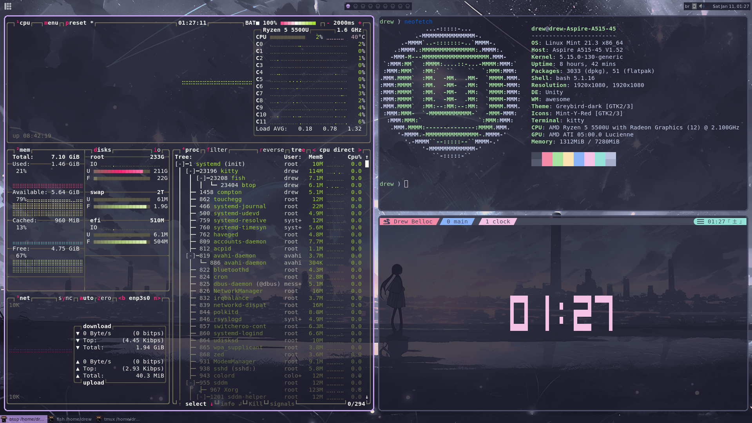Collapse the kitty 23196 process tree
Viewport: 752px width, 423px height.
190,171
